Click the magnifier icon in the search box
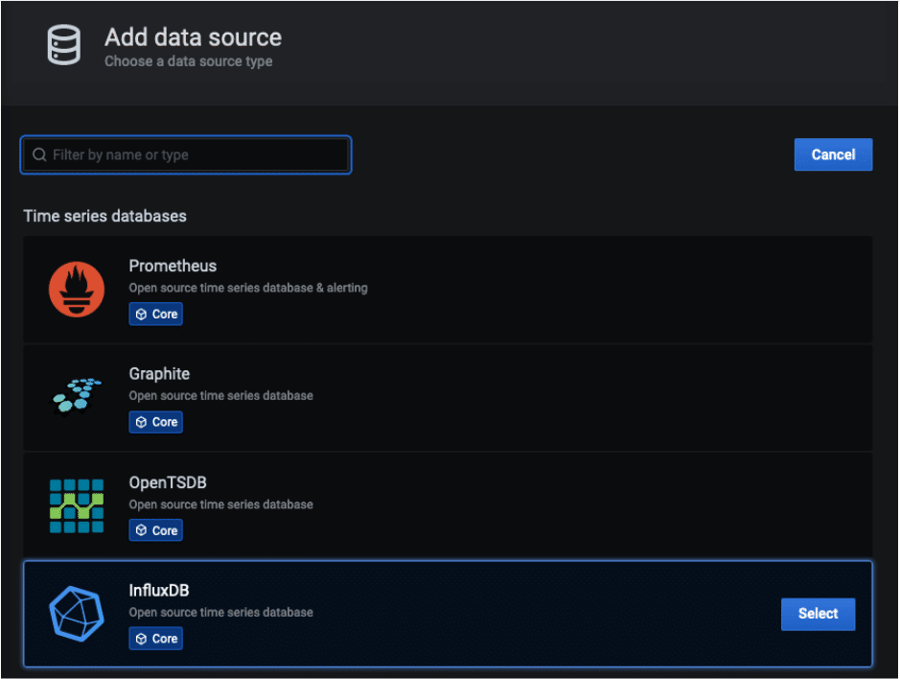Screen dimensions: 900x679 coord(39,154)
